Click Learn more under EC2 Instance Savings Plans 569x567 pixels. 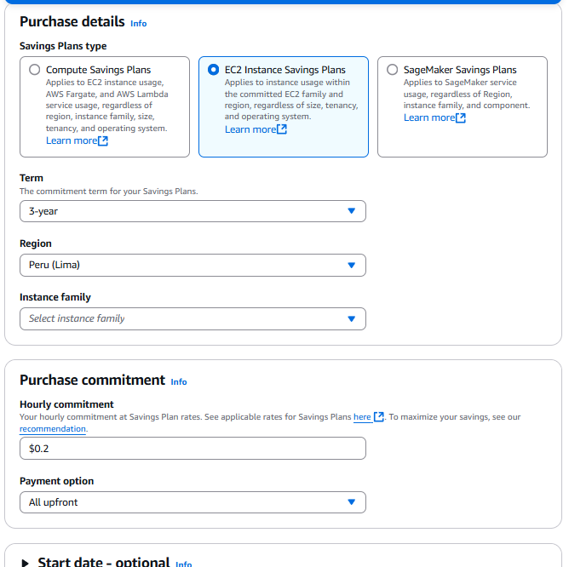pyautogui.click(x=250, y=129)
